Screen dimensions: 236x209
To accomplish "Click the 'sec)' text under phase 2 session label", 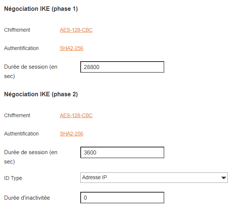I will [9, 162].
